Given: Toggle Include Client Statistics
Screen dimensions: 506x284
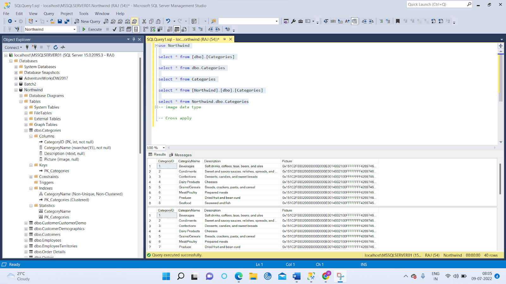Looking at the screenshot, I should point(160,29).
